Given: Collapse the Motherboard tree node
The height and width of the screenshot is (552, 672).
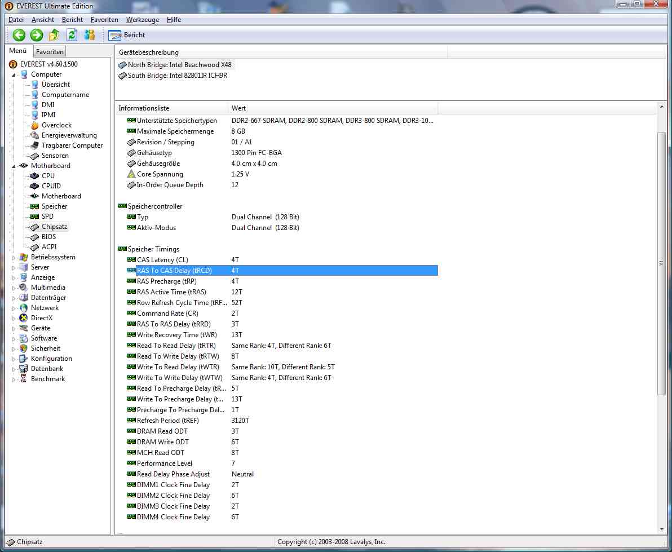Looking at the screenshot, I should [14, 166].
